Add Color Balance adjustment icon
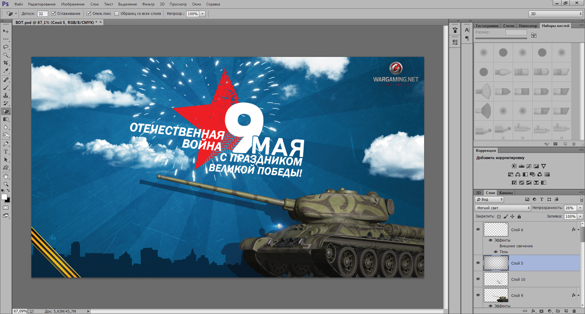585x314 pixels. click(518, 174)
